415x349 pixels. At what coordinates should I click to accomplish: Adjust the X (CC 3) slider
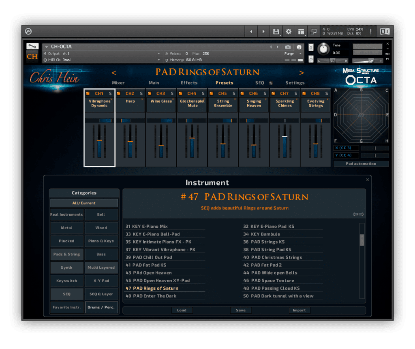tap(375, 148)
